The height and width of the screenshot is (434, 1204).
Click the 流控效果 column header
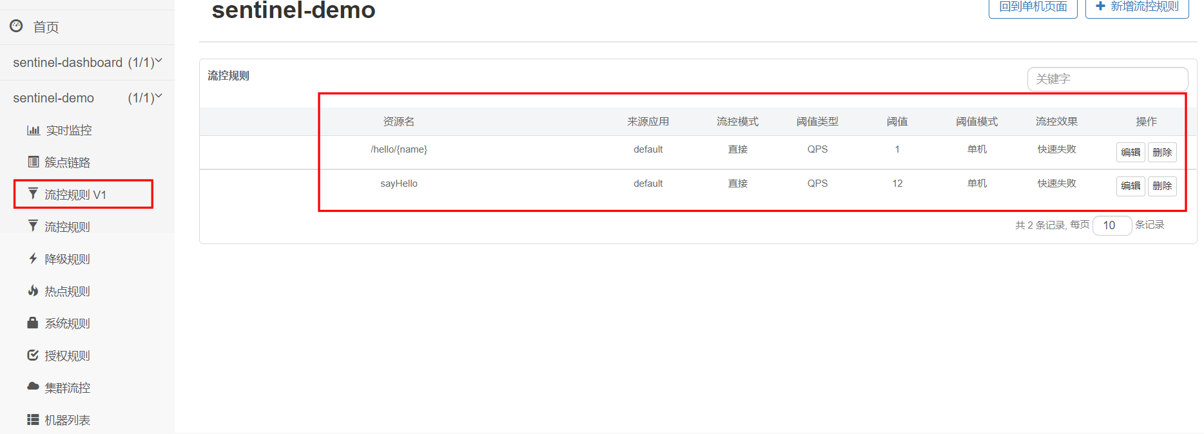tap(1056, 122)
